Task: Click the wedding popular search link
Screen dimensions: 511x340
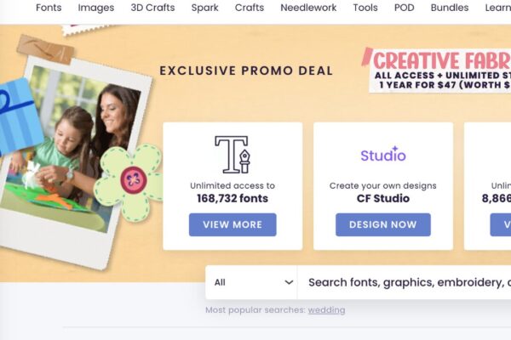Action: [326, 310]
